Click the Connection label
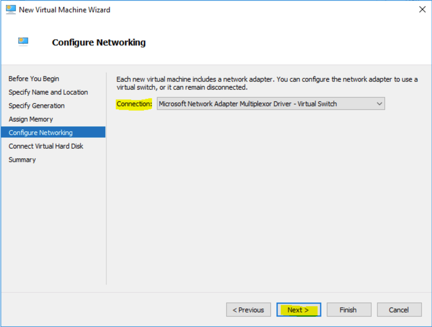 (134, 104)
